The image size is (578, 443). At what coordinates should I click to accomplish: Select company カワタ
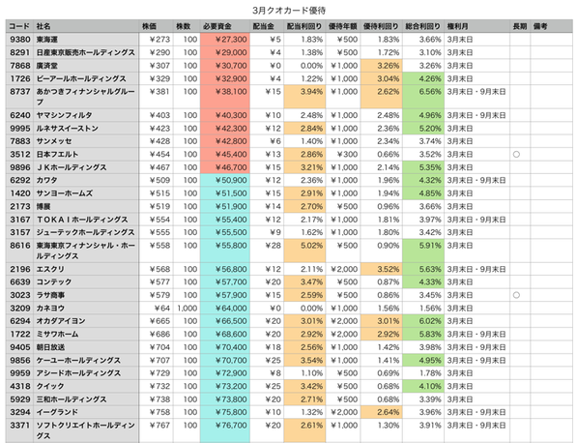46,180
